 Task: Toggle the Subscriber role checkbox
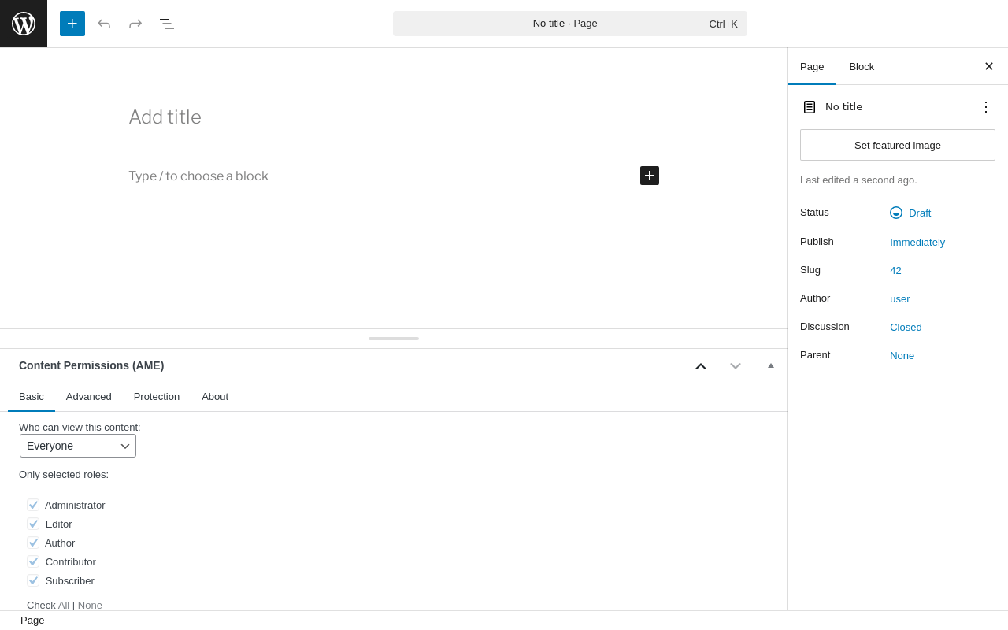(x=33, y=580)
